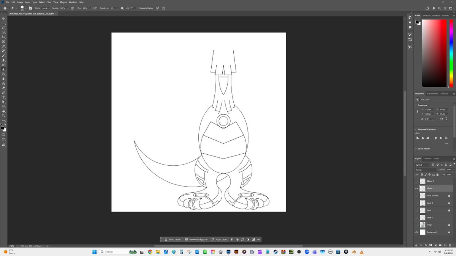The width and height of the screenshot is (456, 256).
Task: Select the Crop tool
Action: (x=3, y=37)
